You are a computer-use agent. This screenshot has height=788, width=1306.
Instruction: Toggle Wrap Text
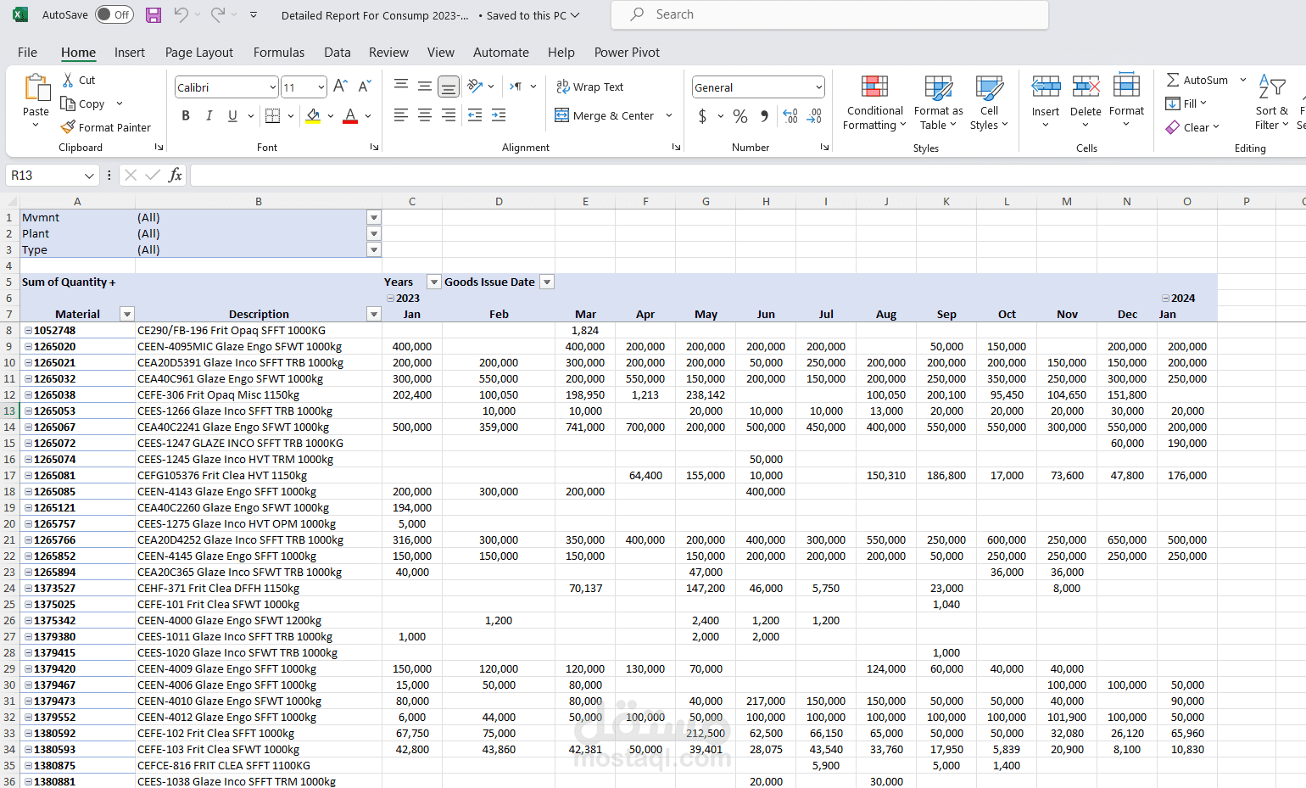(589, 87)
